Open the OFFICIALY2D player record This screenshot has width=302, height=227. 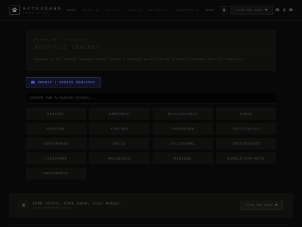pyautogui.click(x=246, y=128)
